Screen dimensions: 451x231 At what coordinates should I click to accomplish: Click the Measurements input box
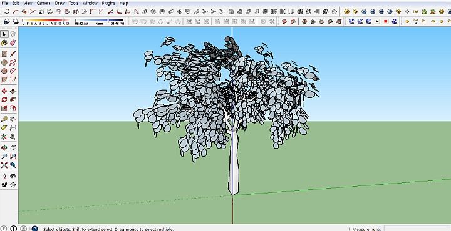[x=417, y=229]
